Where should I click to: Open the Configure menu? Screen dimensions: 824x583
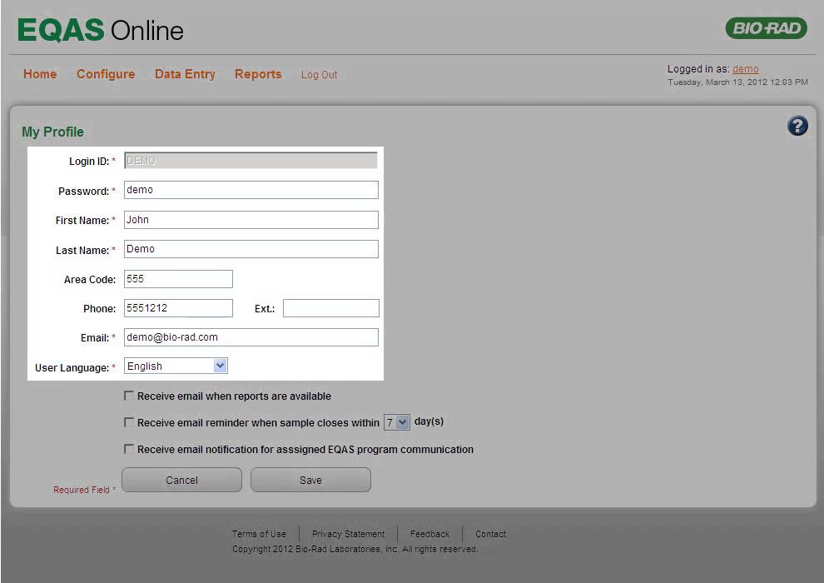coord(106,74)
